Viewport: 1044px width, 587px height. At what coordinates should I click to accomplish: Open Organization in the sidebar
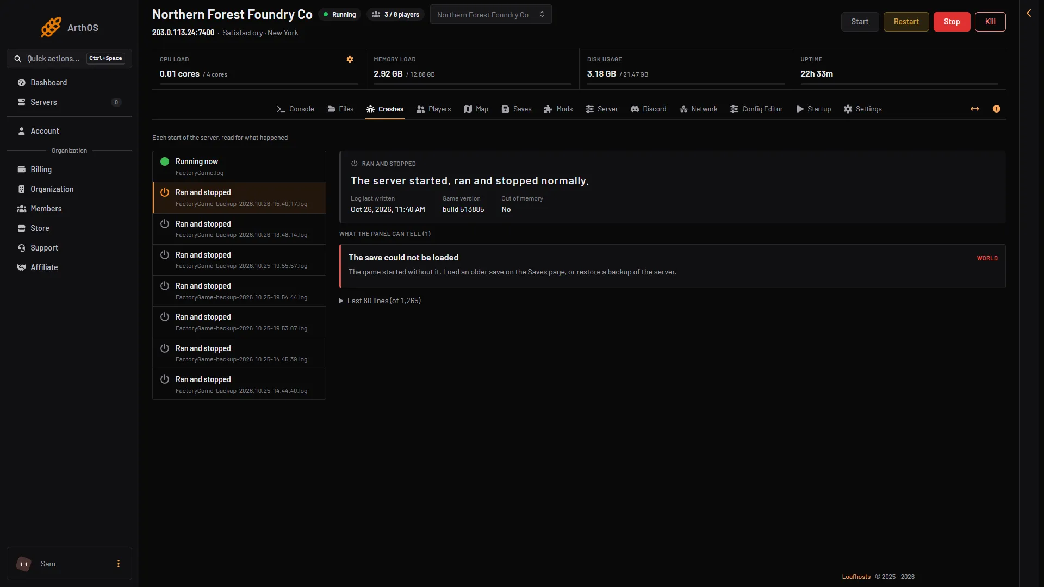(x=69, y=189)
